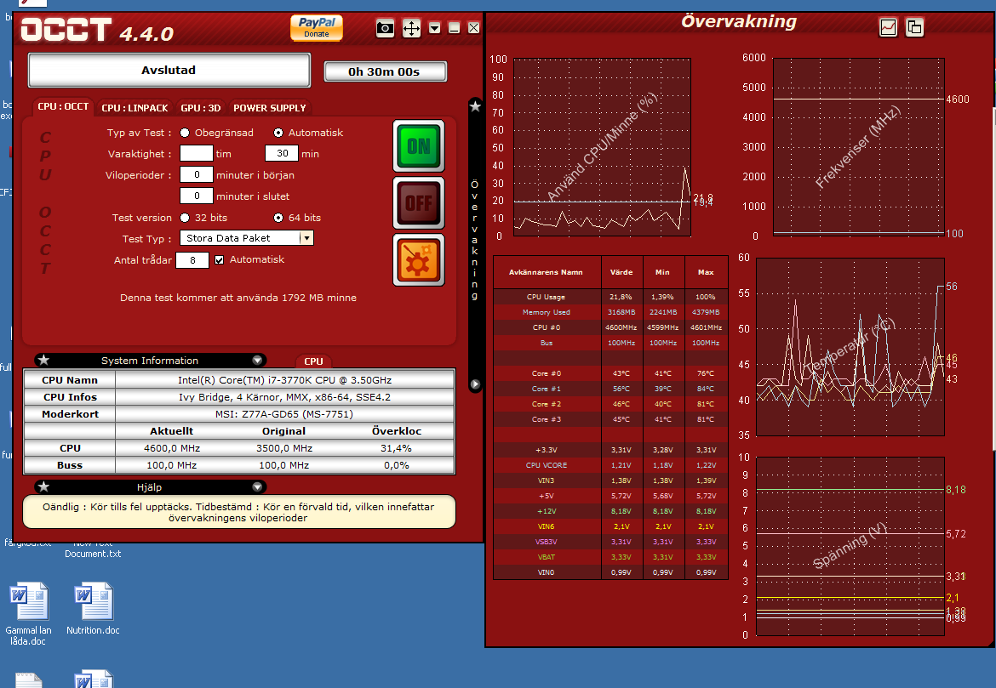Screen dimensions: 996x688
Task: Click the Avslutad status box
Action: click(x=169, y=70)
